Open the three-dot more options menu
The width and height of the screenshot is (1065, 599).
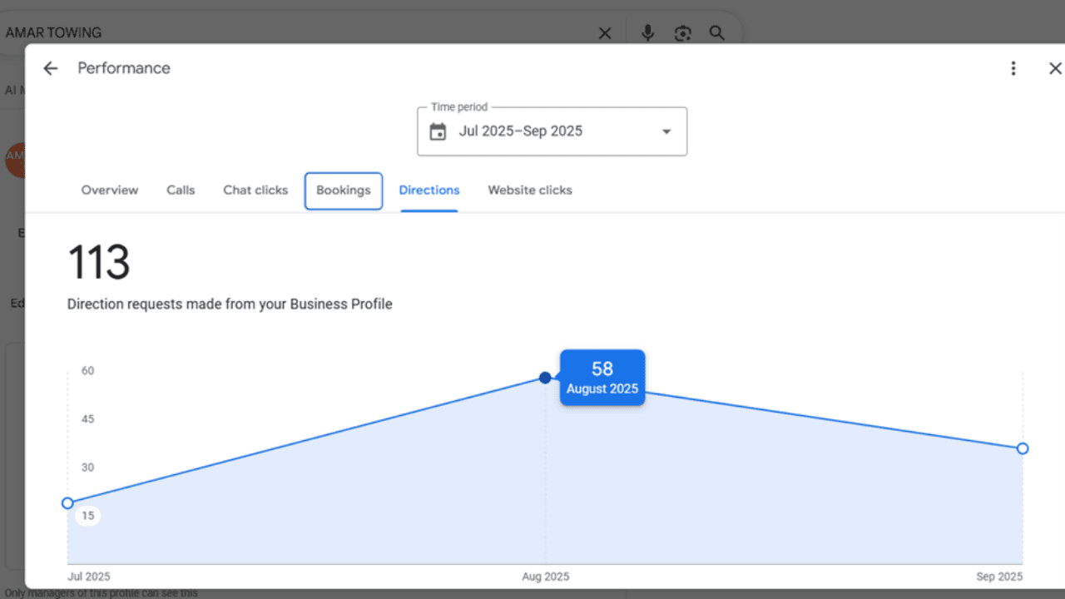[1013, 68]
